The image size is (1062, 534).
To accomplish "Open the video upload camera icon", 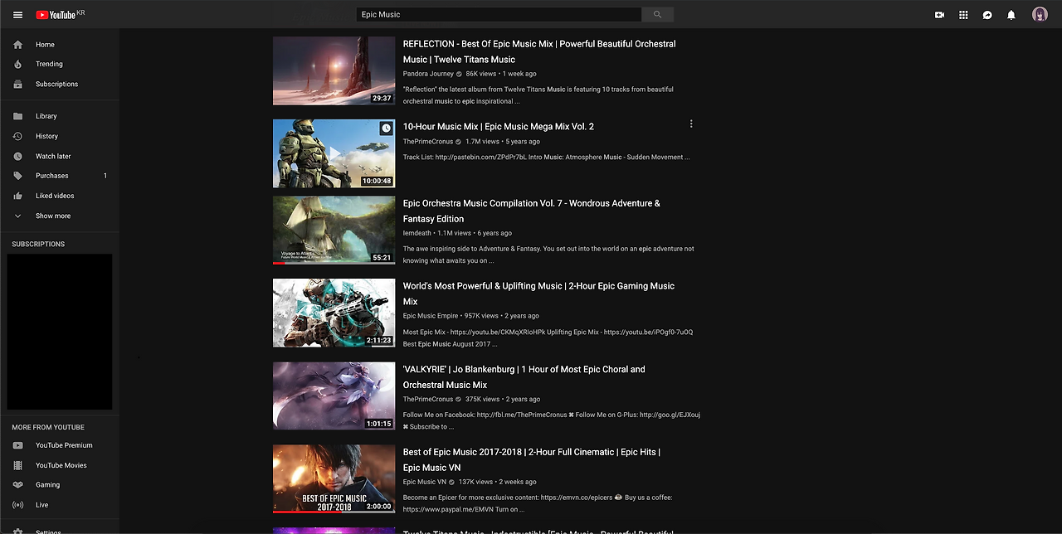I will coord(939,14).
